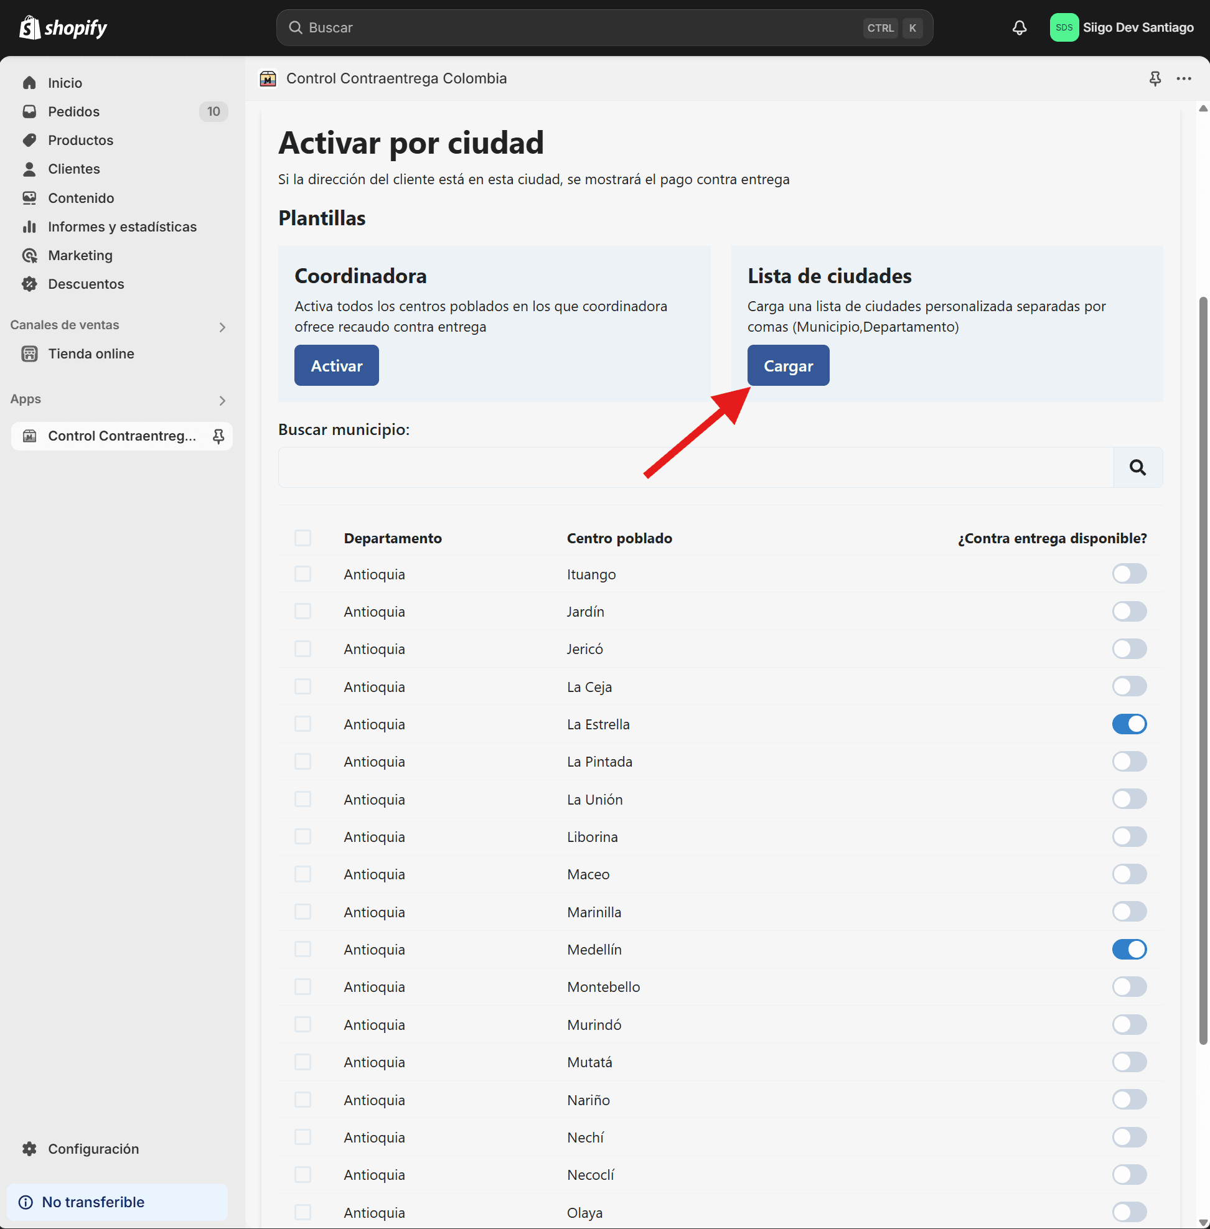Screen dimensions: 1210x1229
Task: Click the Activar button for Coordinadora
Action: (x=336, y=365)
